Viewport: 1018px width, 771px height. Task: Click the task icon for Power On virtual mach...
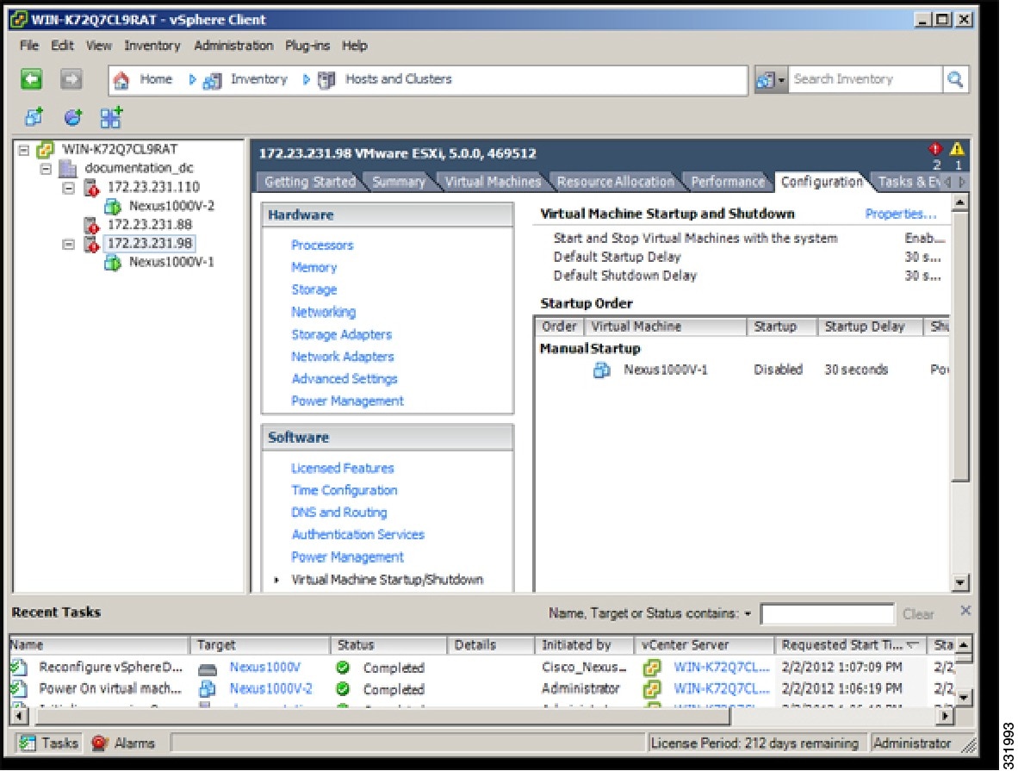click(x=19, y=688)
